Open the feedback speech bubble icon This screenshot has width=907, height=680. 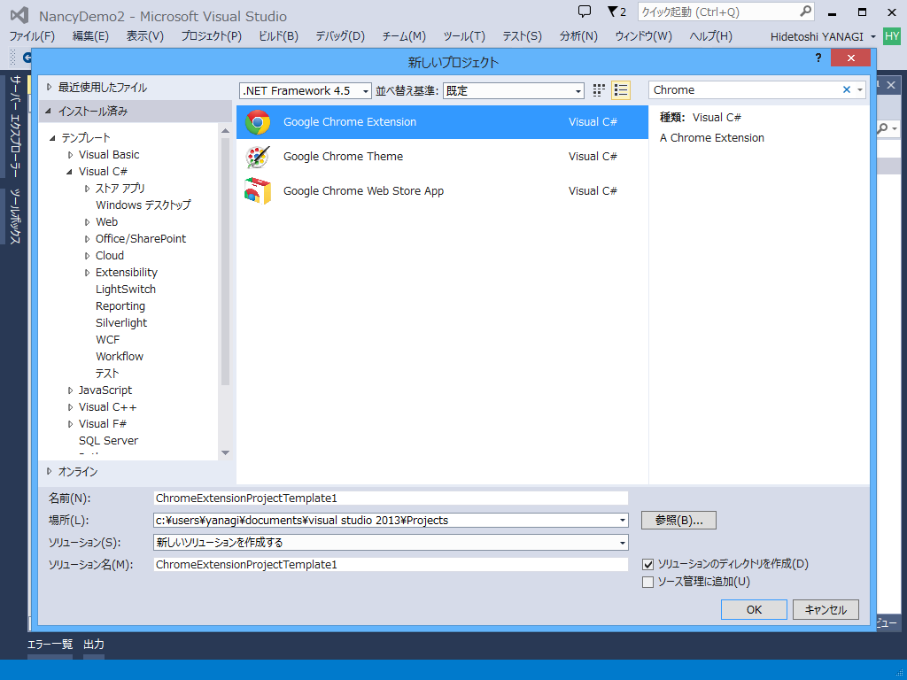[x=585, y=11]
